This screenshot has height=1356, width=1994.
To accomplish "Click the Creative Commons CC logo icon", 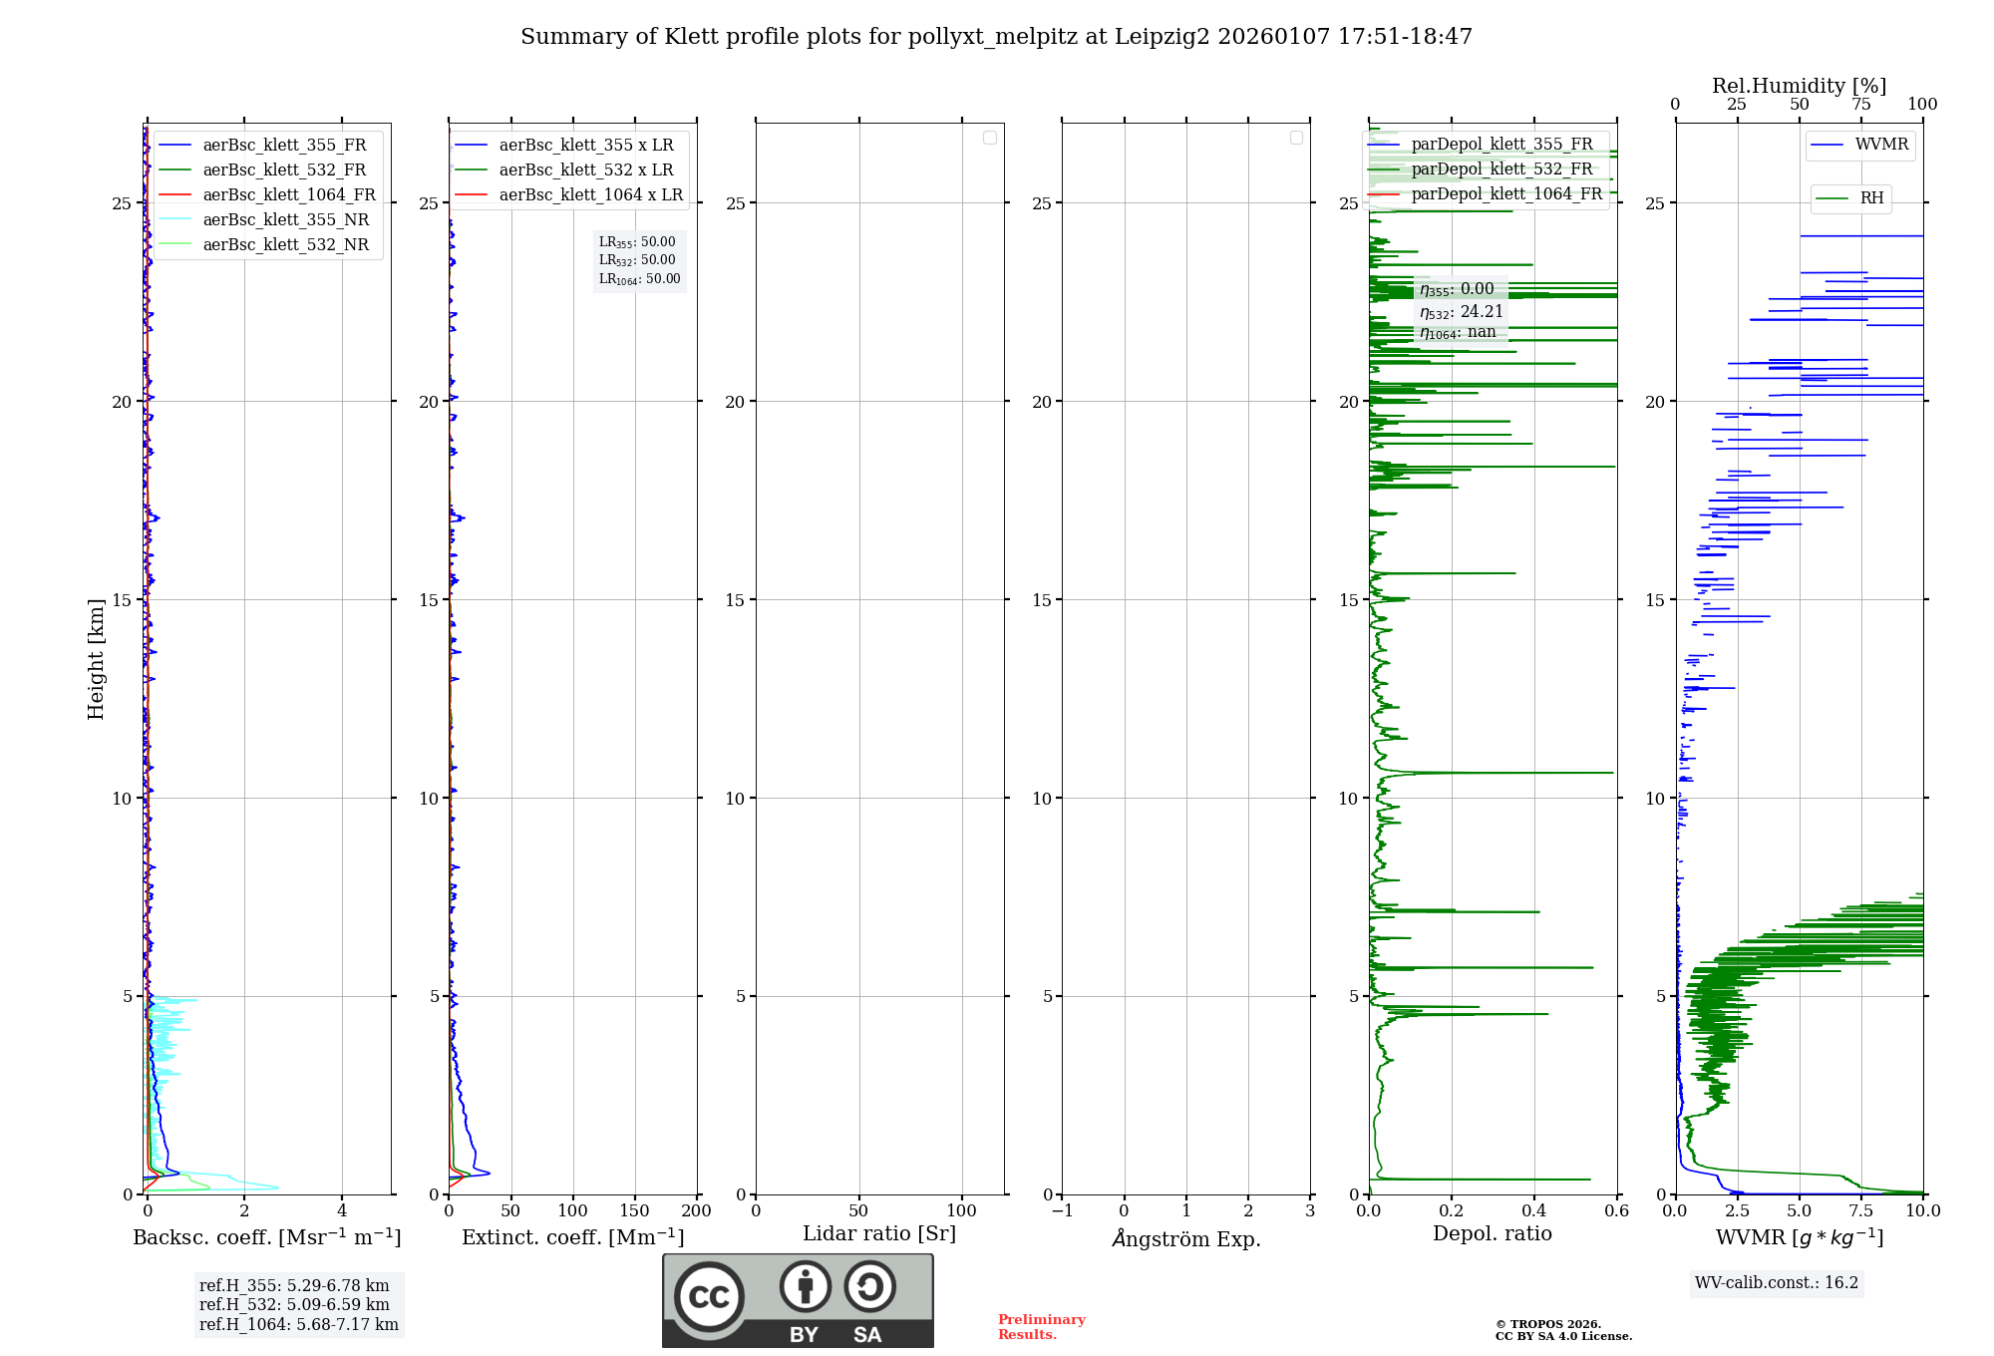I will (709, 1296).
